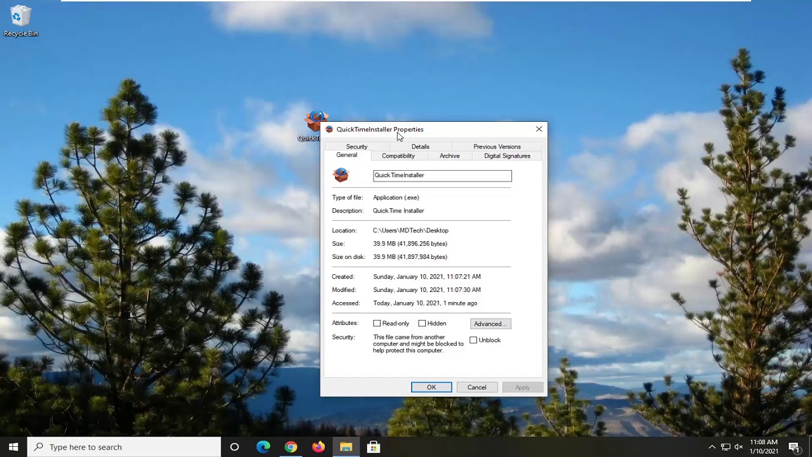Click the Apply button
812x457 pixels.
pyautogui.click(x=522, y=387)
